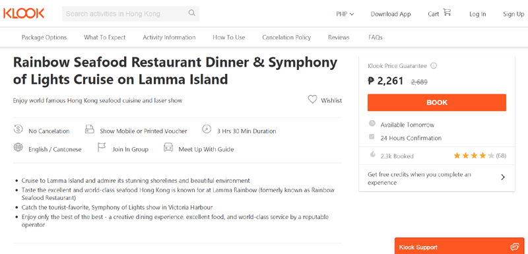
Task: Click the orange BOOK button
Action: click(437, 103)
